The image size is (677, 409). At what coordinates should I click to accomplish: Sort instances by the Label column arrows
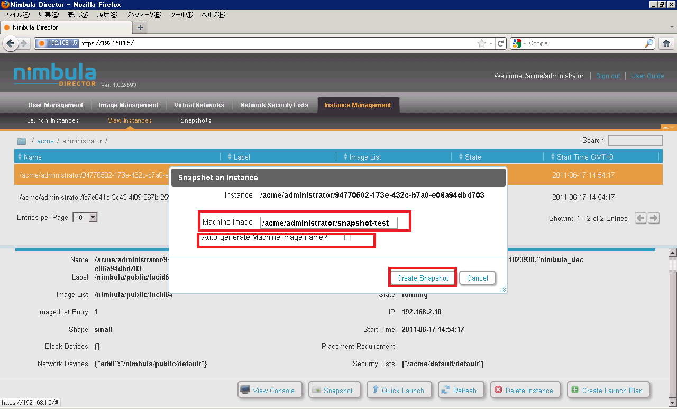point(230,157)
